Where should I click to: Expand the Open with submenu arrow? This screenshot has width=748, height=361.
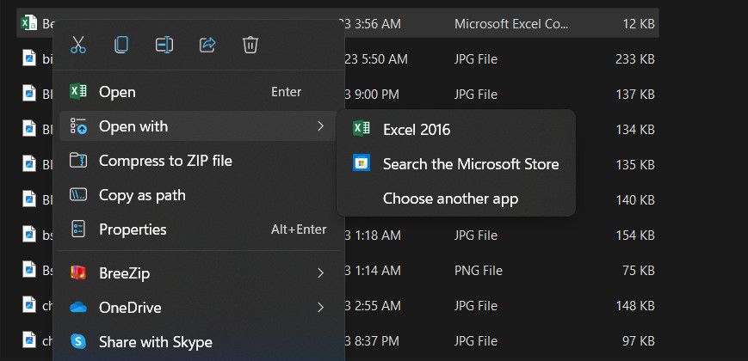tap(320, 126)
